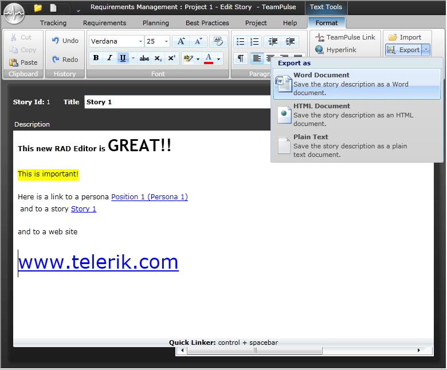Open the Help tab
Image resolution: width=447 pixels, height=370 pixels.
(290, 23)
